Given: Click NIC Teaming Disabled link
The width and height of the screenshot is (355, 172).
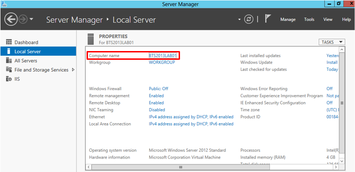Looking at the screenshot, I should point(157,109).
